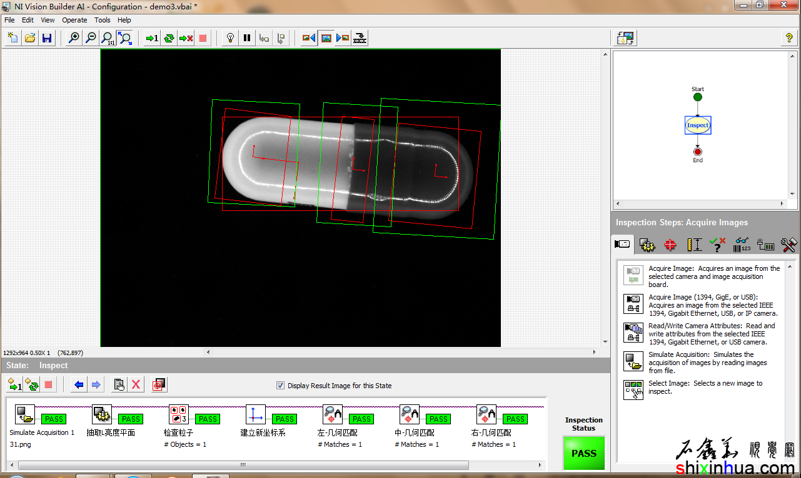Screen dimensions: 801x478
Task: Run inspection once using green arrow icon
Action: click(x=152, y=38)
